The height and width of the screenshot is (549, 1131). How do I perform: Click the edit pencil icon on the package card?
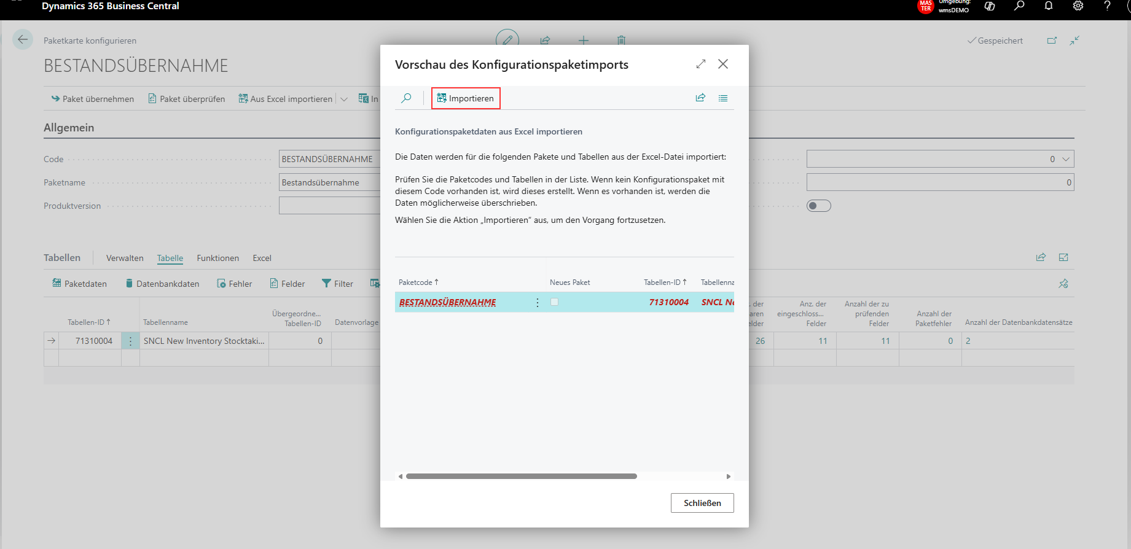(507, 40)
